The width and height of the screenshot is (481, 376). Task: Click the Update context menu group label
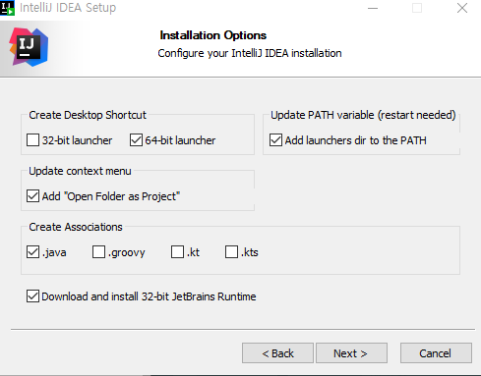[x=80, y=171]
